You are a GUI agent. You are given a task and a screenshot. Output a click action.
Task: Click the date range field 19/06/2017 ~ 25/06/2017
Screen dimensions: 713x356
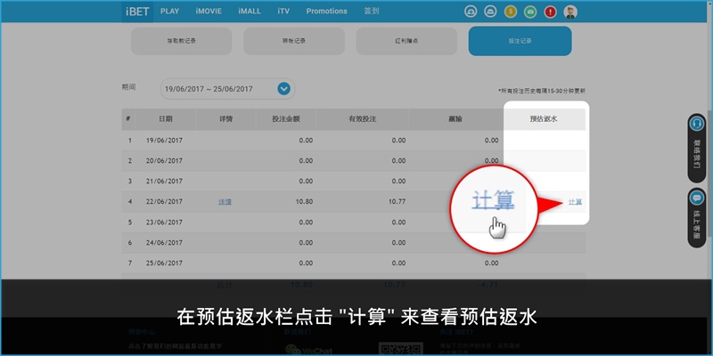pos(227,89)
